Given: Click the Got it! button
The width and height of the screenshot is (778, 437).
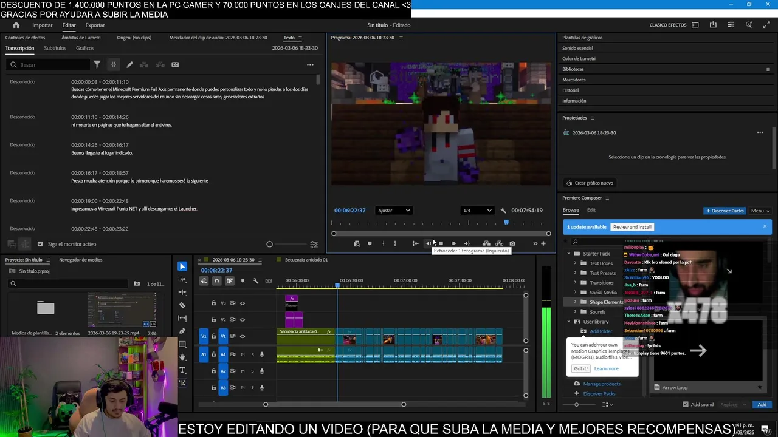Looking at the screenshot, I should pos(580,368).
